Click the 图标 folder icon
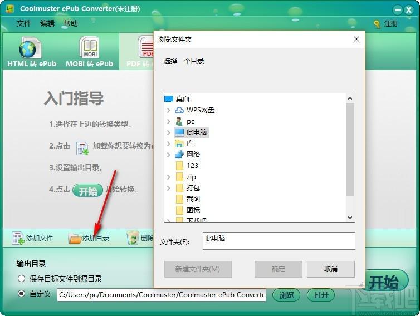The width and height of the screenshot is (420, 316). tap(179, 210)
